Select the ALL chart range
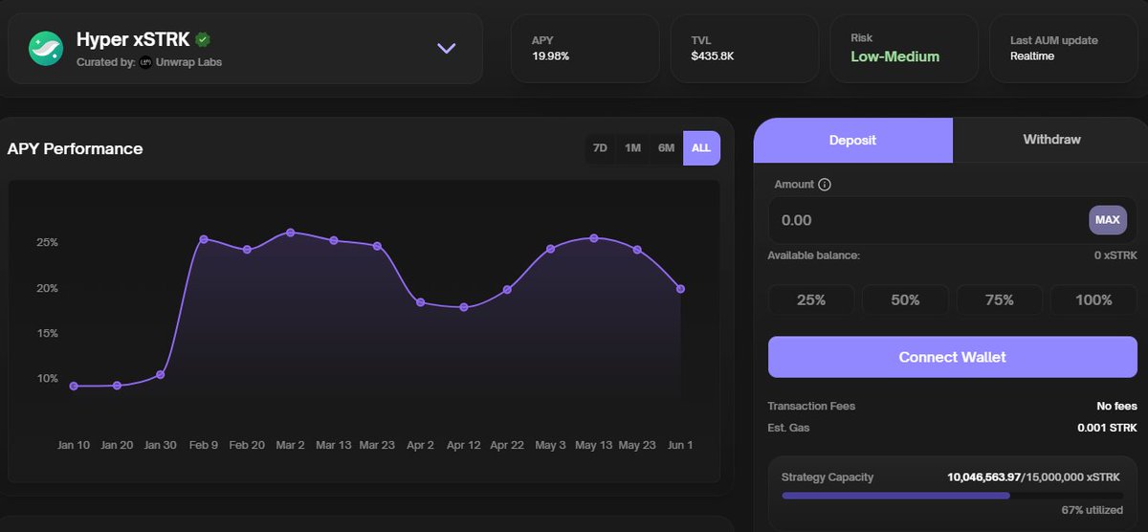 [701, 148]
